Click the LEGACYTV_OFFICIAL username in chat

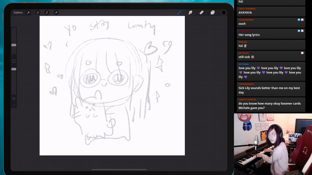pos(247,100)
